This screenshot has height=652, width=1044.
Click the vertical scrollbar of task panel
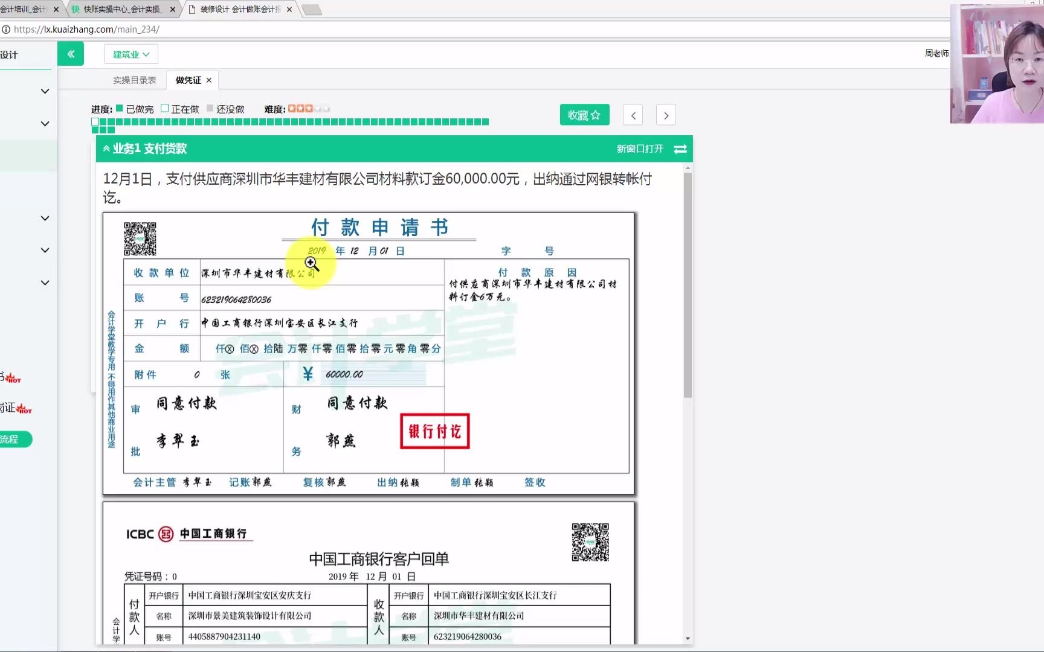tap(688, 286)
